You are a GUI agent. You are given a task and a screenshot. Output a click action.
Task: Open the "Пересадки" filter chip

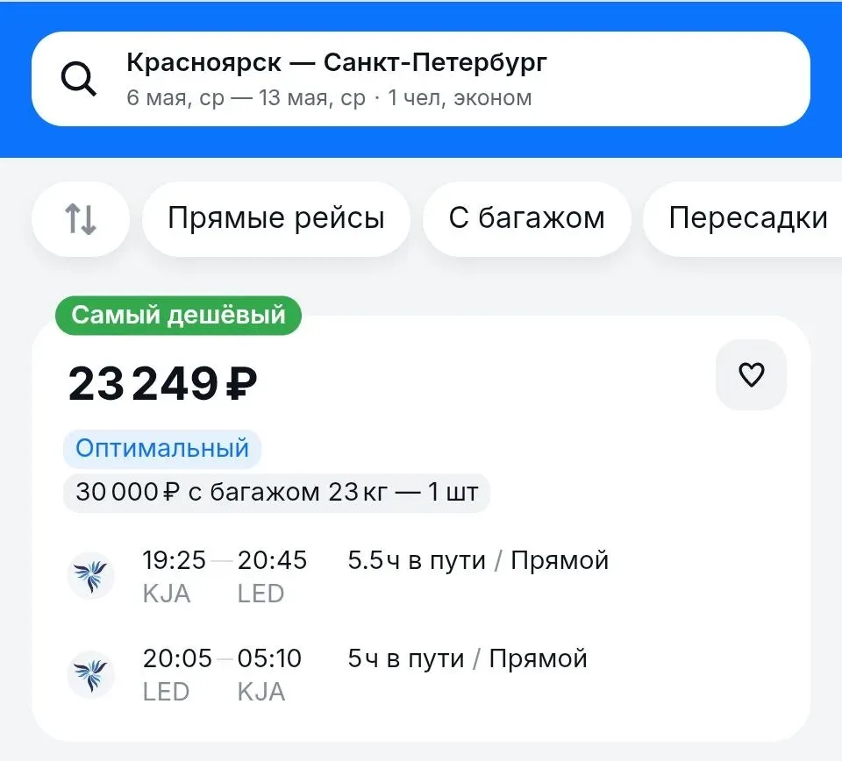click(747, 219)
